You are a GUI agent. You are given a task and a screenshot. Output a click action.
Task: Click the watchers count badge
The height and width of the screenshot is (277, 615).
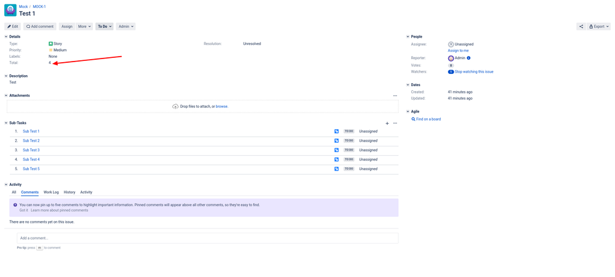(x=451, y=72)
